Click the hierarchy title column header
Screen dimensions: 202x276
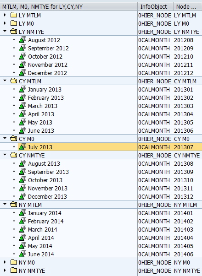click(x=68, y=7)
